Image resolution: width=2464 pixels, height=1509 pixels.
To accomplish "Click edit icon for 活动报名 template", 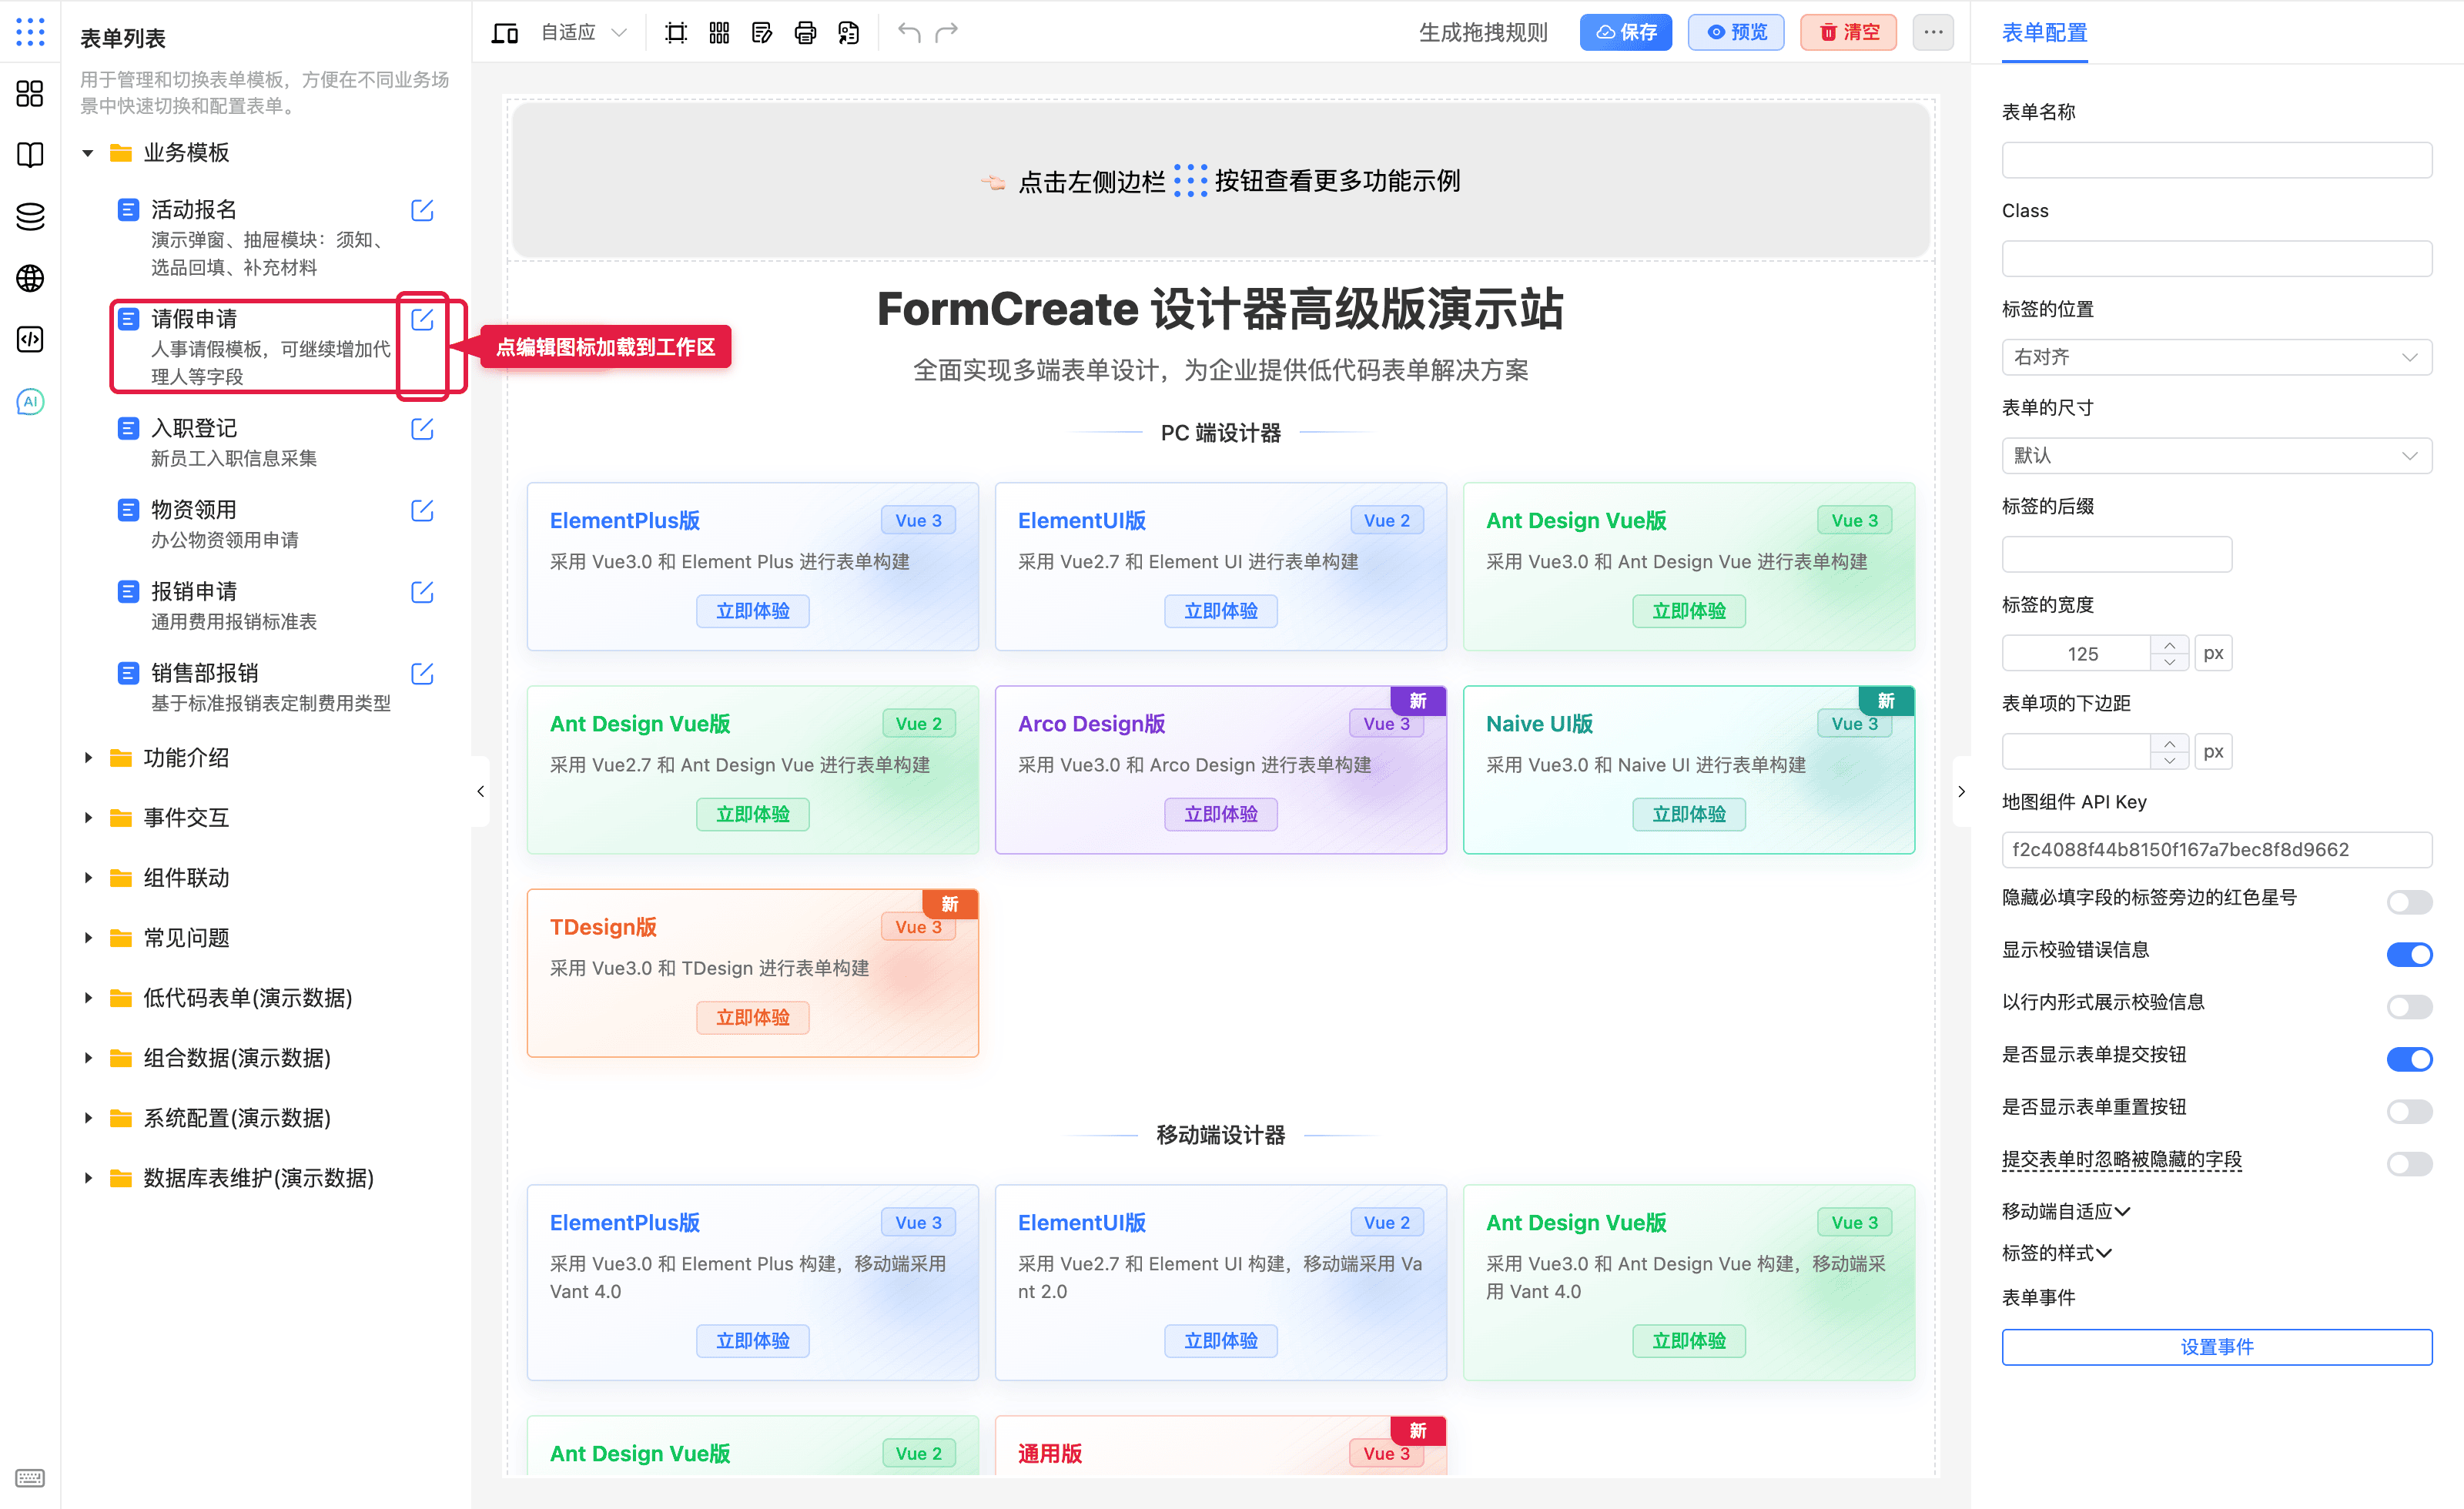I will pyautogui.click(x=422, y=210).
